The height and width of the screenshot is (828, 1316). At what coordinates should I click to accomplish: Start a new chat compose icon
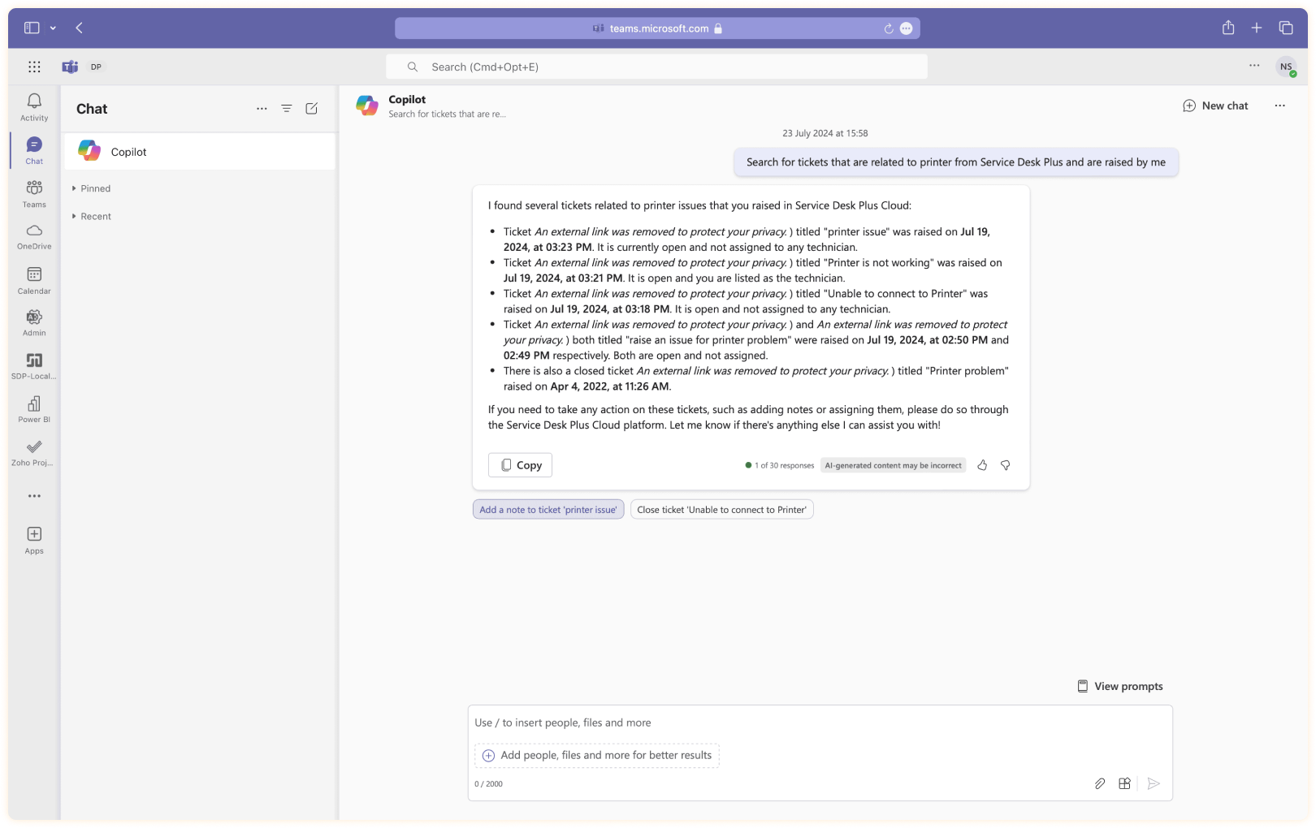[x=311, y=109]
